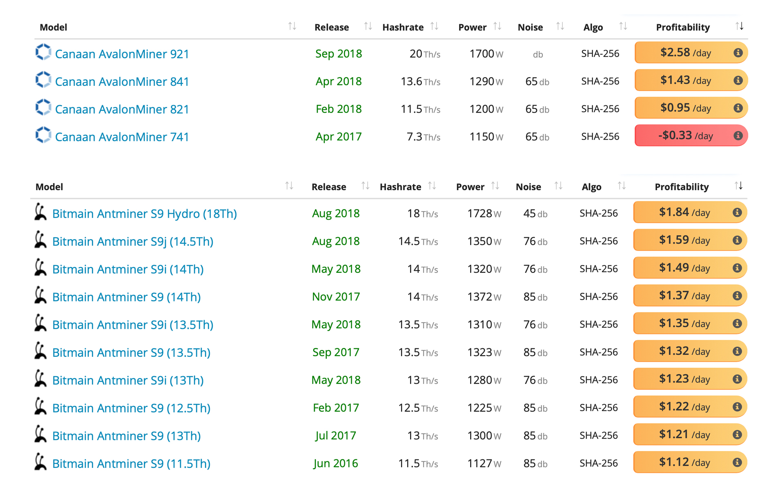
Task: Click Canaan logo beside AvalonMiner 821
Action: [43, 108]
